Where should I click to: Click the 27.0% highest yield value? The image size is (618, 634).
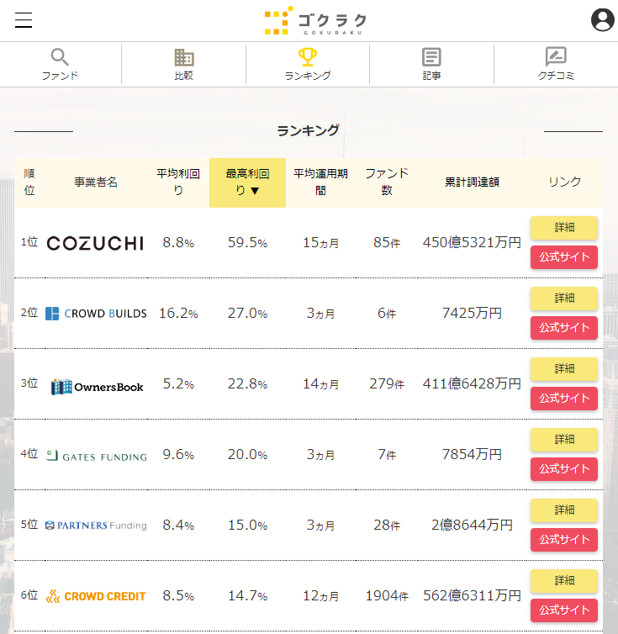click(247, 314)
